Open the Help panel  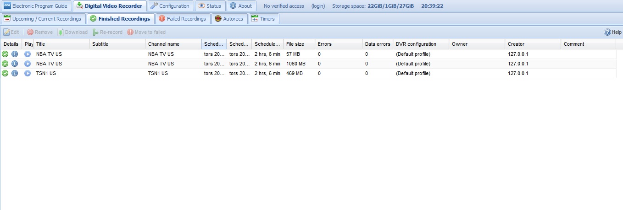click(613, 32)
